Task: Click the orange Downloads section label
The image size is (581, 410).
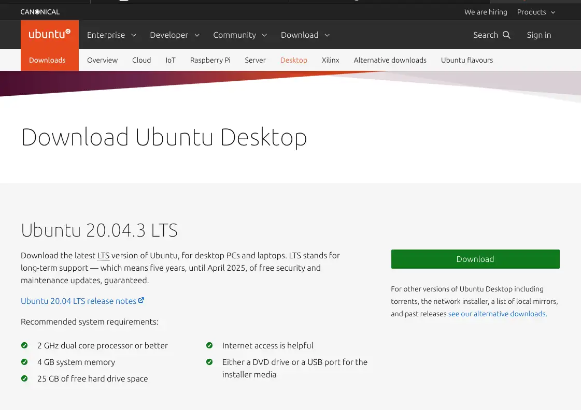Action: point(47,60)
